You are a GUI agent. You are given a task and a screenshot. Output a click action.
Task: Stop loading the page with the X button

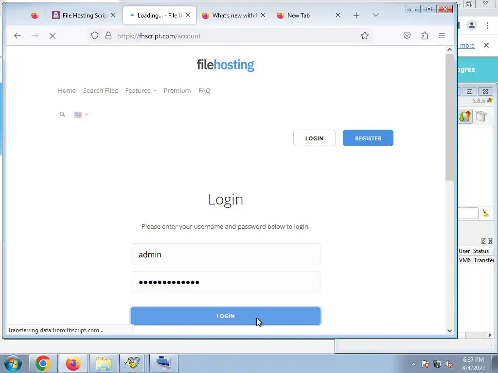[x=53, y=36]
